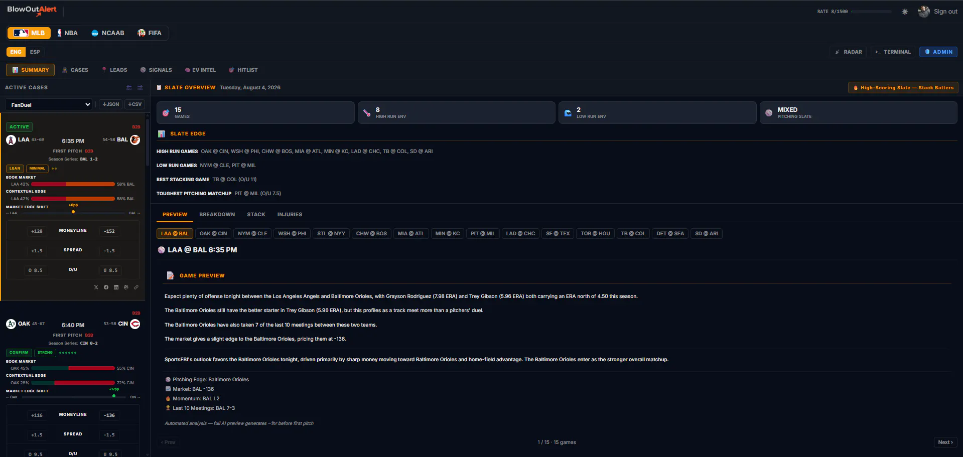Click the Athletics team logo
This screenshot has height=457, width=963.
click(11, 324)
